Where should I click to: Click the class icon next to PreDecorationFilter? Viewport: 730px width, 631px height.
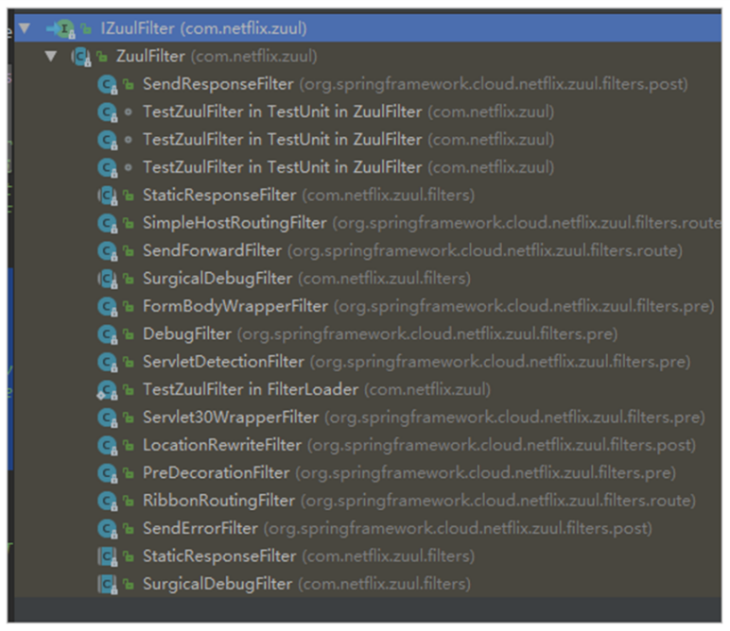tap(108, 473)
